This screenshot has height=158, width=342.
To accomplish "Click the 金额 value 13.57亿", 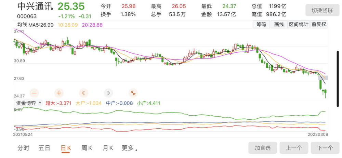I will click(227, 15).
